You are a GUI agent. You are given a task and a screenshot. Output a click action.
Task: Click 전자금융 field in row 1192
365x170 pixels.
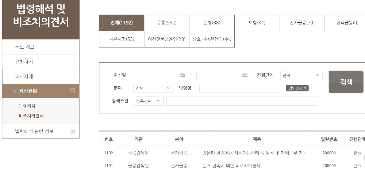[179, 153]
